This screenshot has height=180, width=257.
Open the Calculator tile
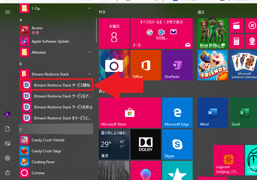click(x=237, y=41)
